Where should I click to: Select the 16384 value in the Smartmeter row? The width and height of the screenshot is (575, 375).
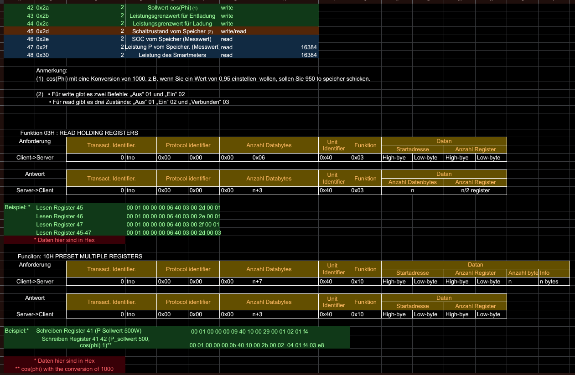[x=309, y=55]
